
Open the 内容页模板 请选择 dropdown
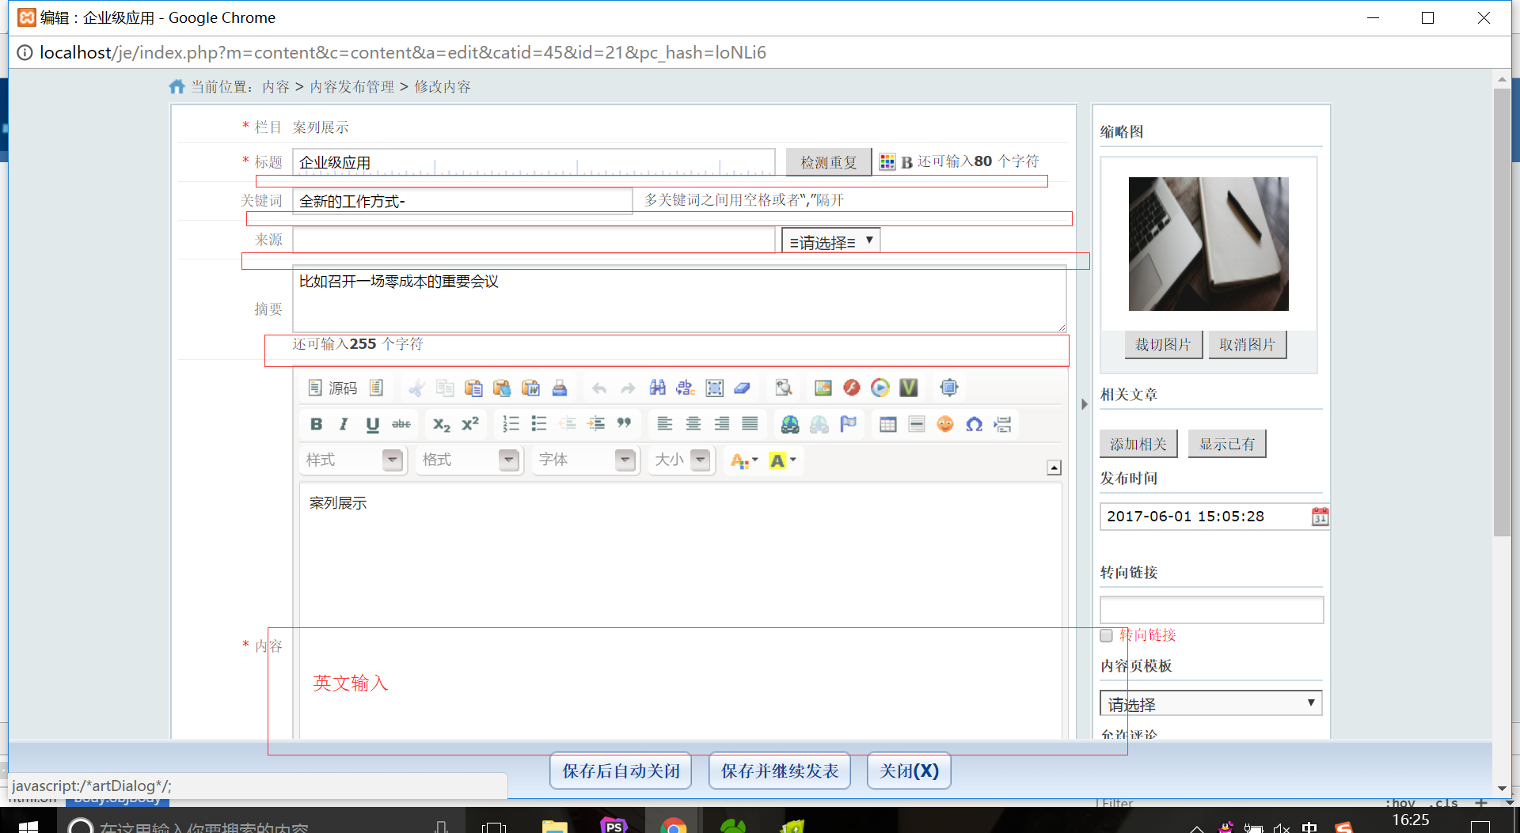coord(1211,703)
